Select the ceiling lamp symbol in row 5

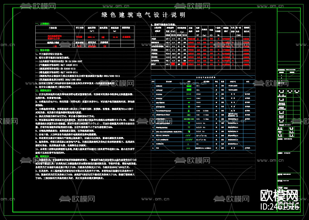coord(189,103)
